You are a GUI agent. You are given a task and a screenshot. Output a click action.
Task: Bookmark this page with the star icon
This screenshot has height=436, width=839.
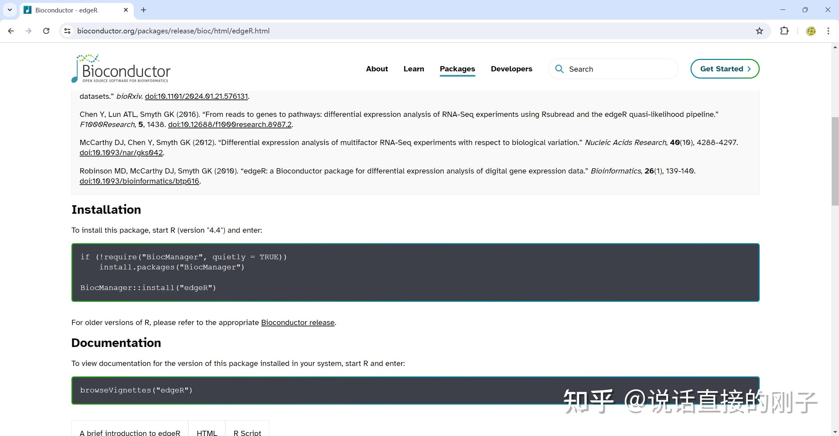(759, 31)
